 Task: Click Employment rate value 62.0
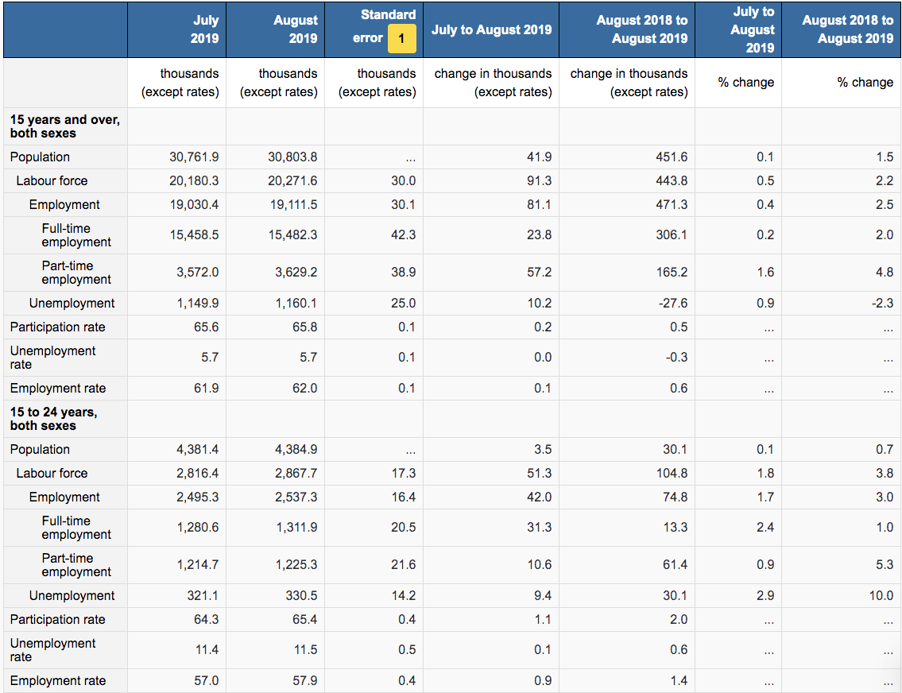(x=304, y=388)
